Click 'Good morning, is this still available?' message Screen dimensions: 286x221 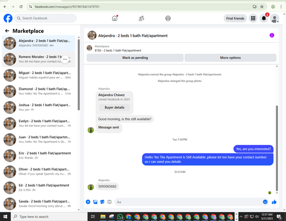(125, 119)
